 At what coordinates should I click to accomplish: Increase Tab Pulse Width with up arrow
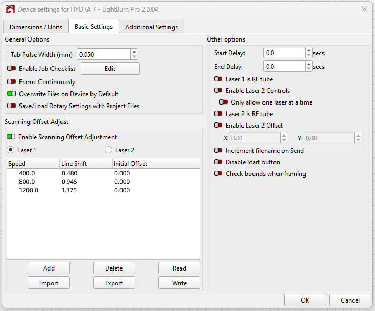point(134,52)
